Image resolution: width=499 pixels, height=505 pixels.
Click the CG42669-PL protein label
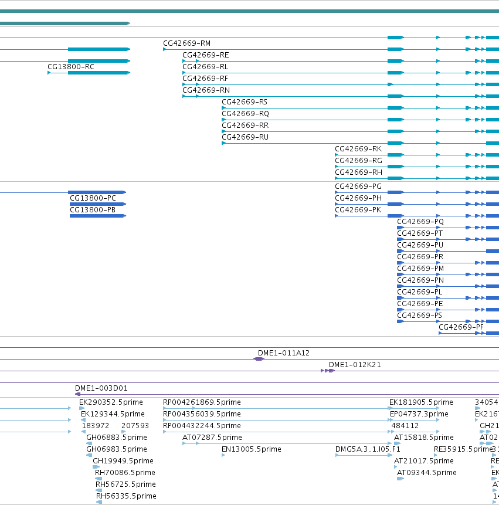coord(419,292)
